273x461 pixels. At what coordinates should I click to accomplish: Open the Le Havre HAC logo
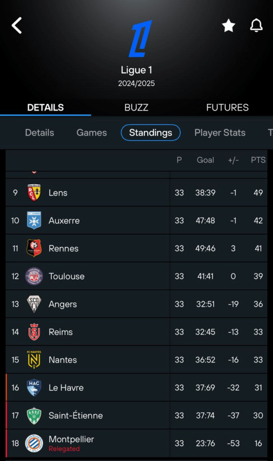coord(34,388)
